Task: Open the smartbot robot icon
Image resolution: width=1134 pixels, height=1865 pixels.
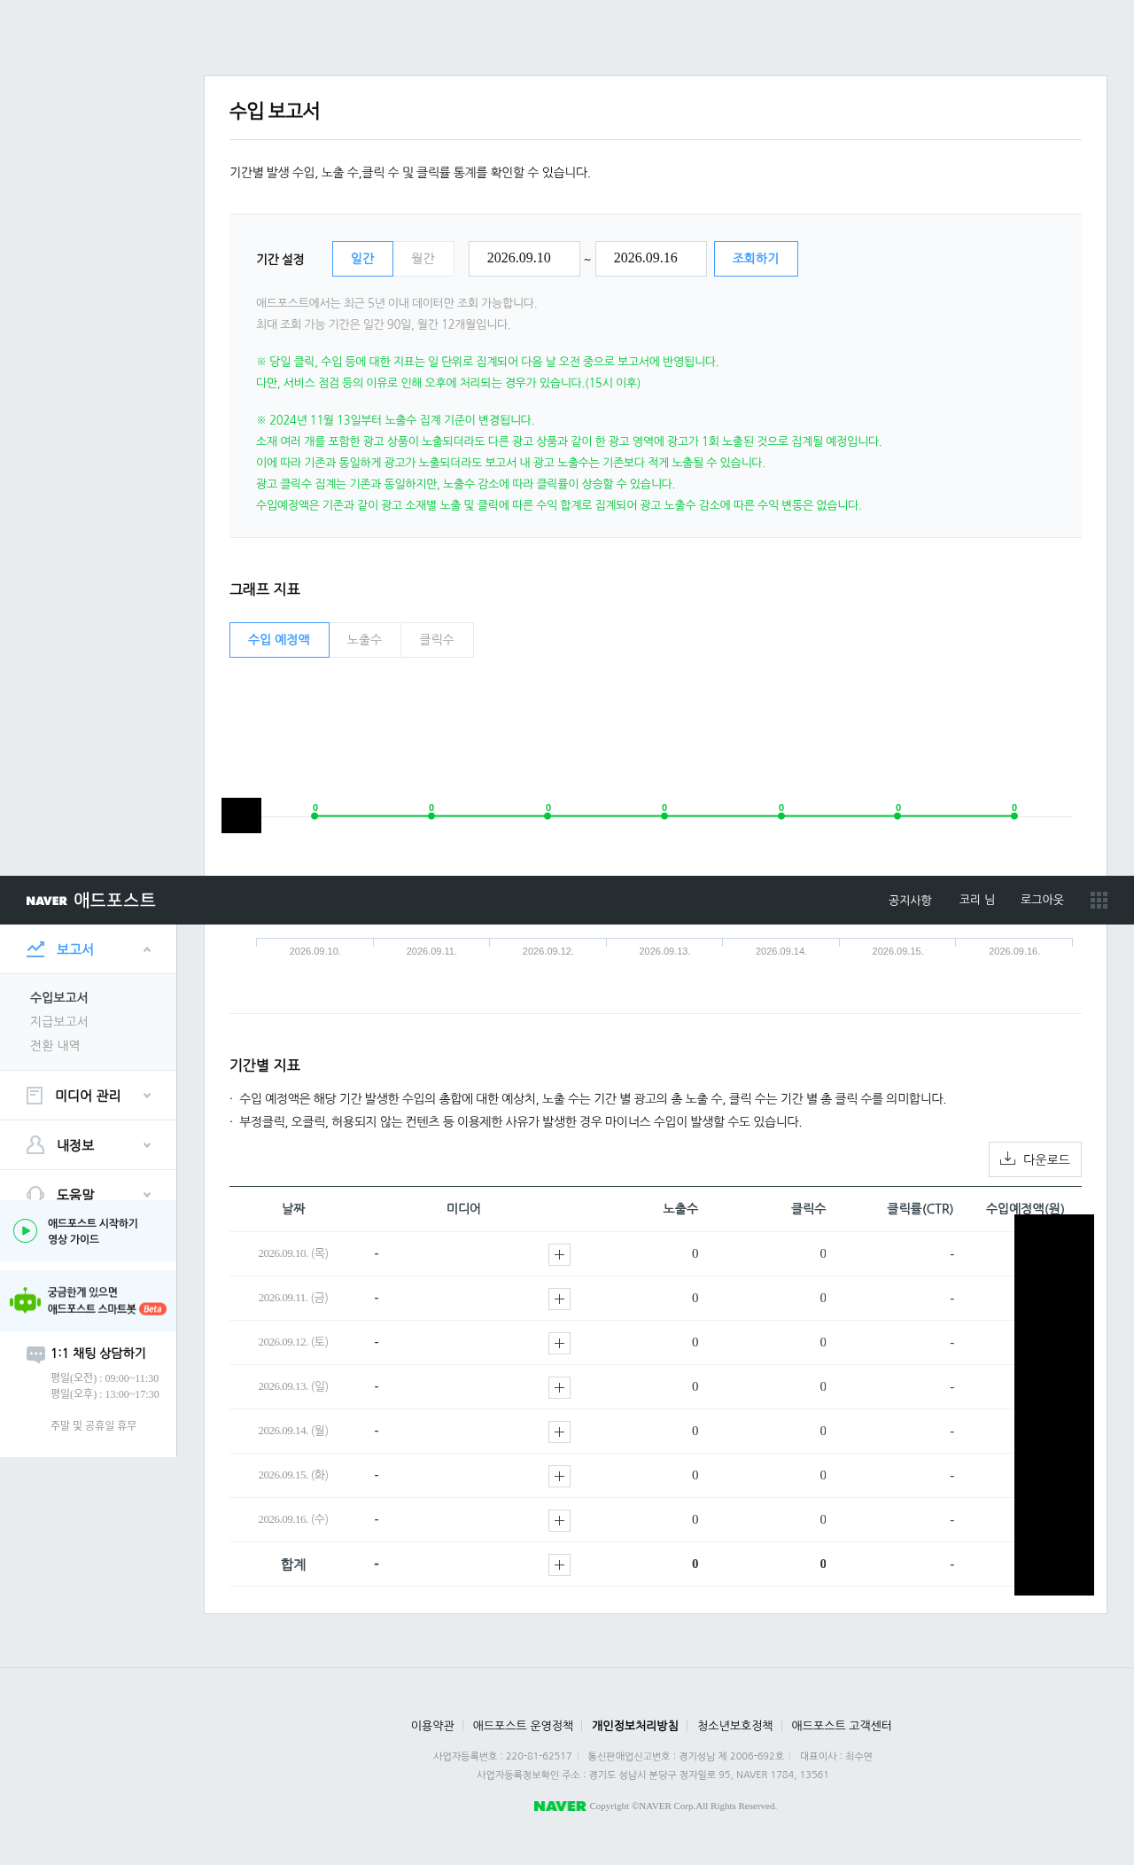Action: 25,1300
